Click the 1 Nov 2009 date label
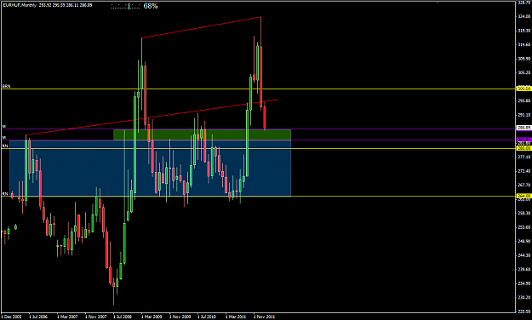 point(180,317)
